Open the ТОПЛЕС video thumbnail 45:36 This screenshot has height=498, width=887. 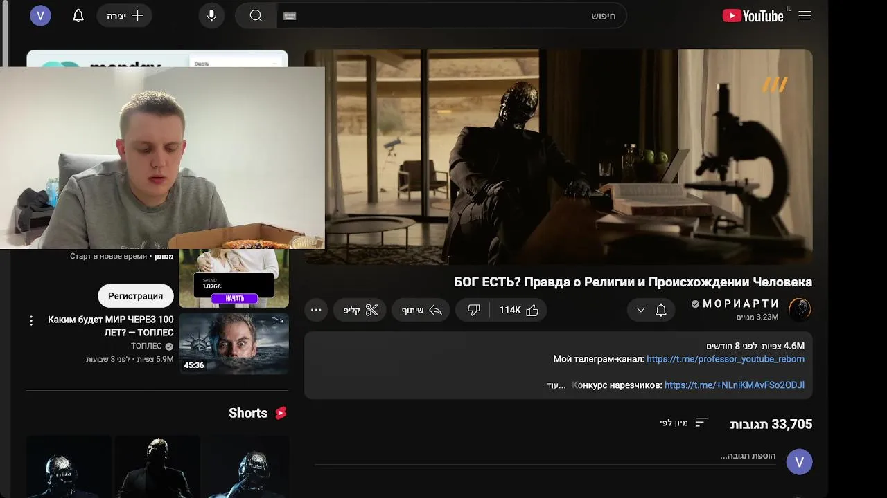[x=234, y=344]
